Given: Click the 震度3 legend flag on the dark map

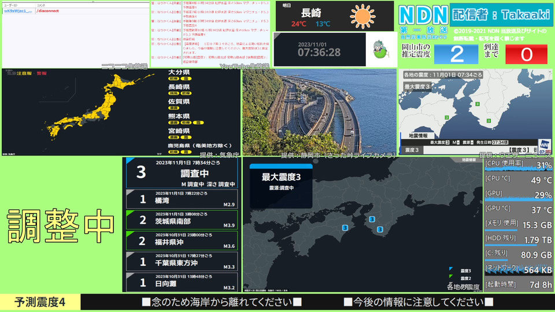Looking at the screenshot, I should [450, 270].
